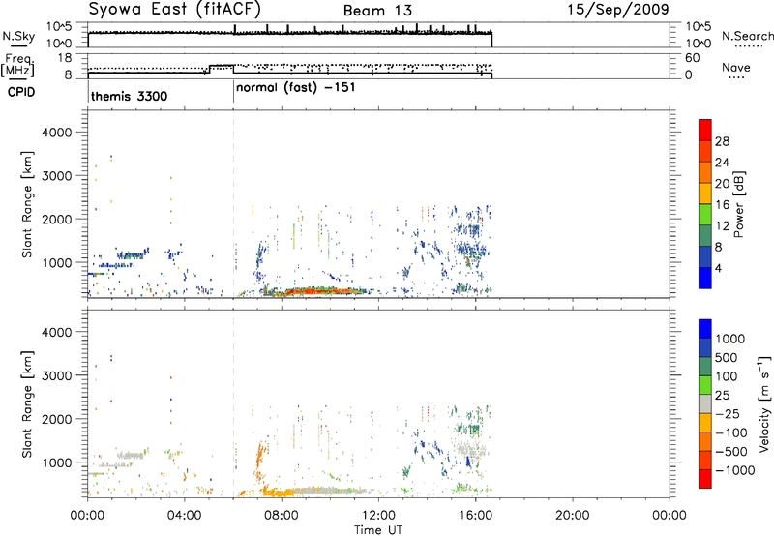774x536 pixels.
Task: Click the '28' tick on the power colorbar
Action: pyautogui.click(x=722, y=141)
